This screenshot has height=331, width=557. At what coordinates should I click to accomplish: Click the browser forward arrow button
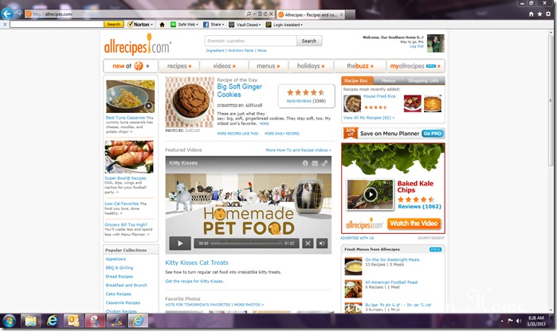click(19, 14)
